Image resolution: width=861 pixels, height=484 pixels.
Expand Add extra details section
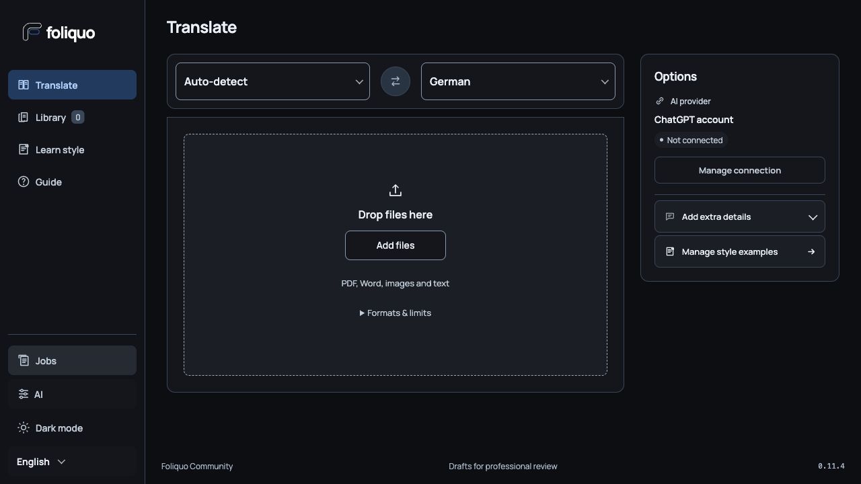[739, 216]
